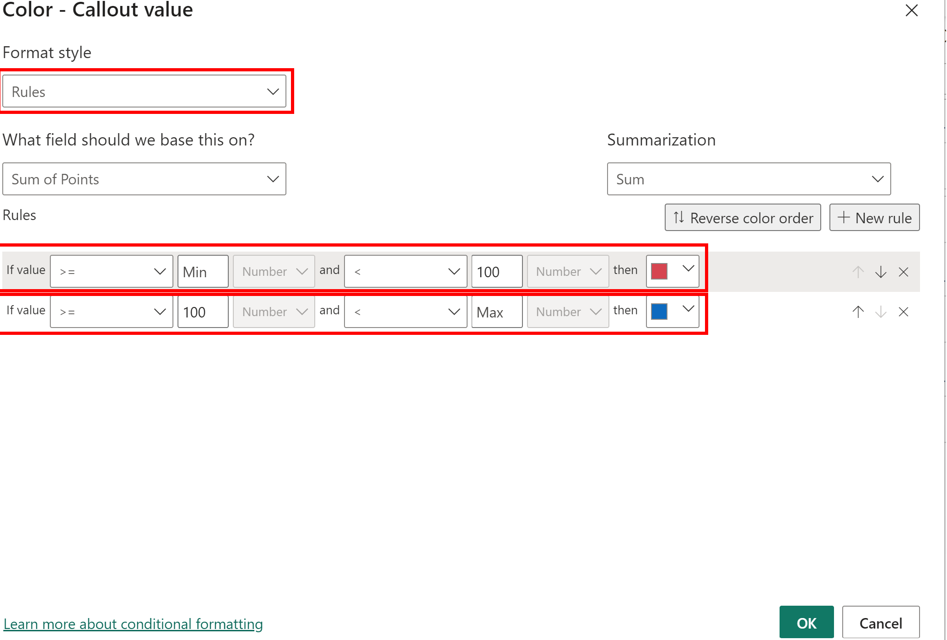Delete the first rule with its X icon
The height and width of the screenshot is (640, 947).
pyautogui.click(x=904, y=272)
